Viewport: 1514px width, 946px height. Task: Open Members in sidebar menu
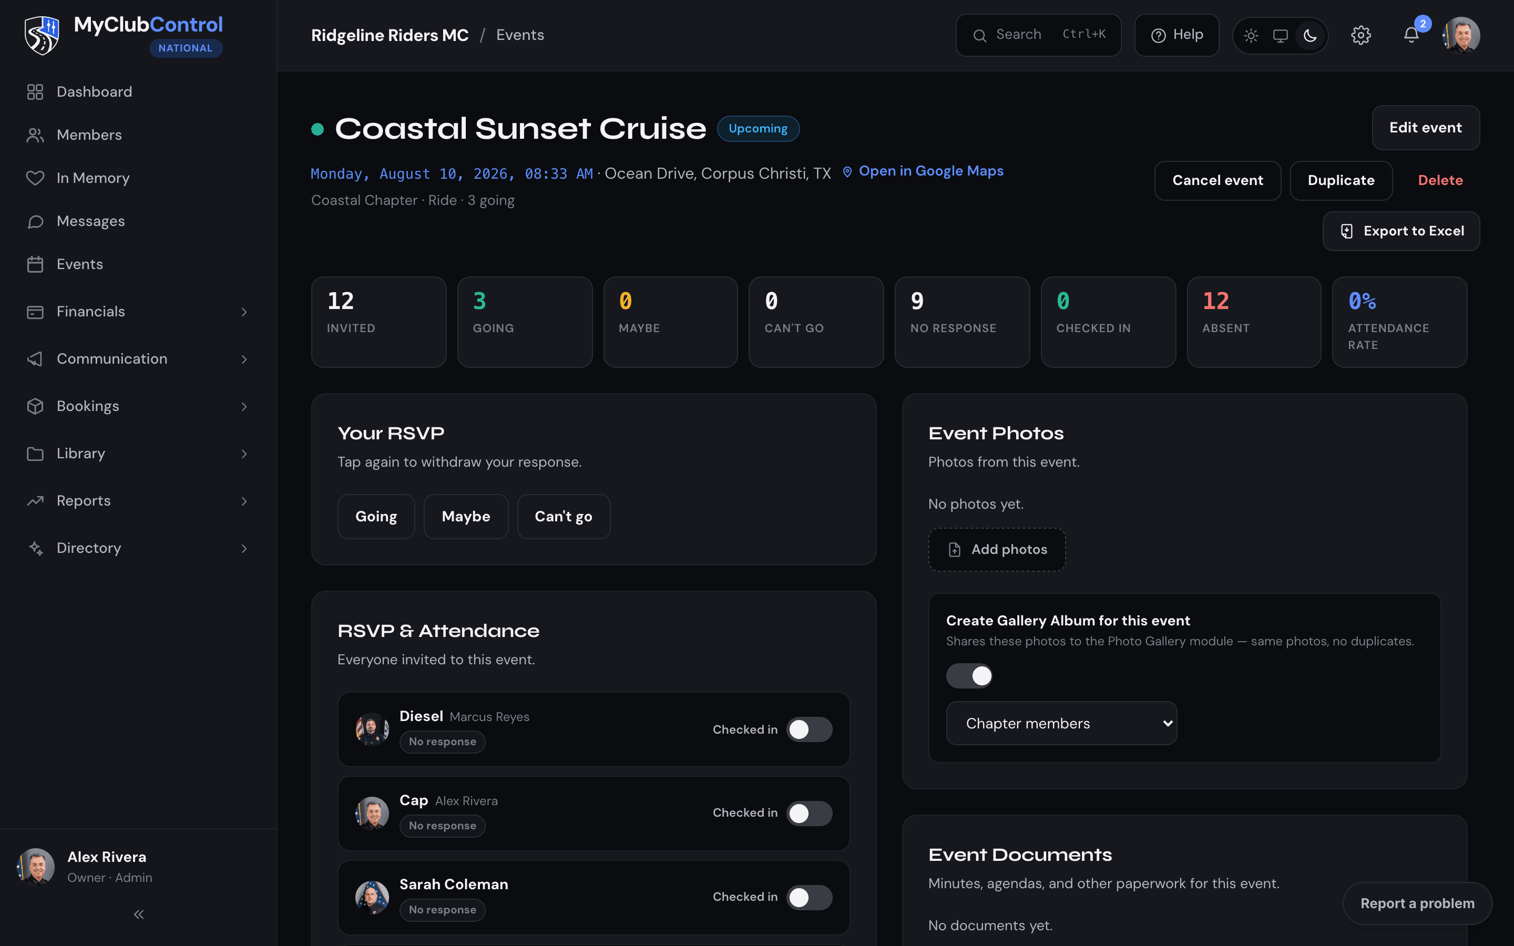coord(138,135)
